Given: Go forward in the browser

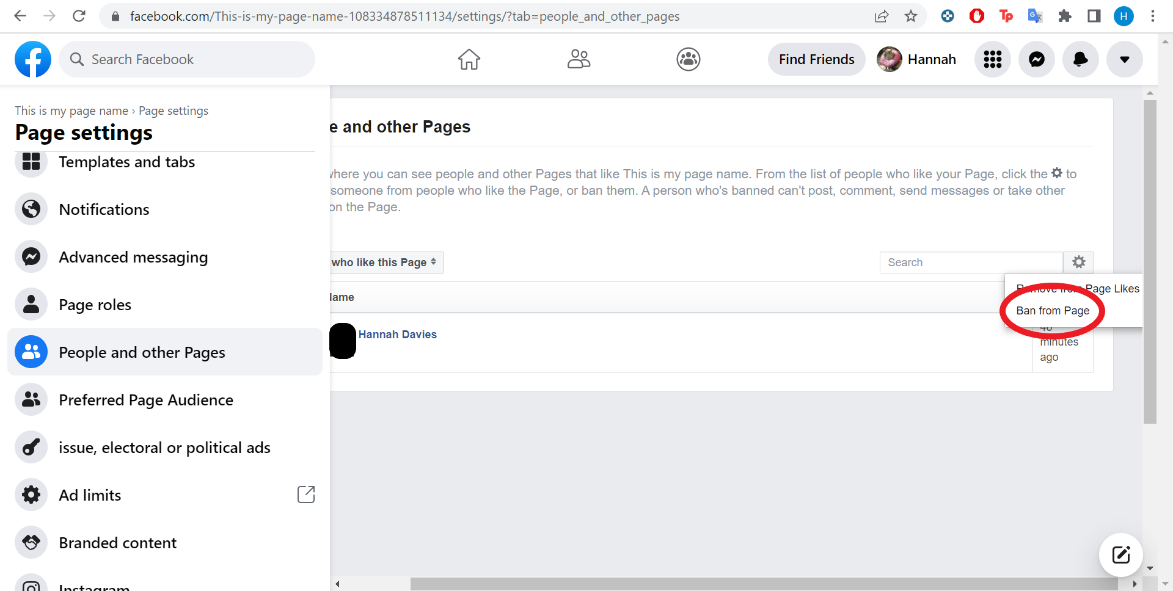Looking at the screenshot, I should pyautogui.click(x=49, y=16).
